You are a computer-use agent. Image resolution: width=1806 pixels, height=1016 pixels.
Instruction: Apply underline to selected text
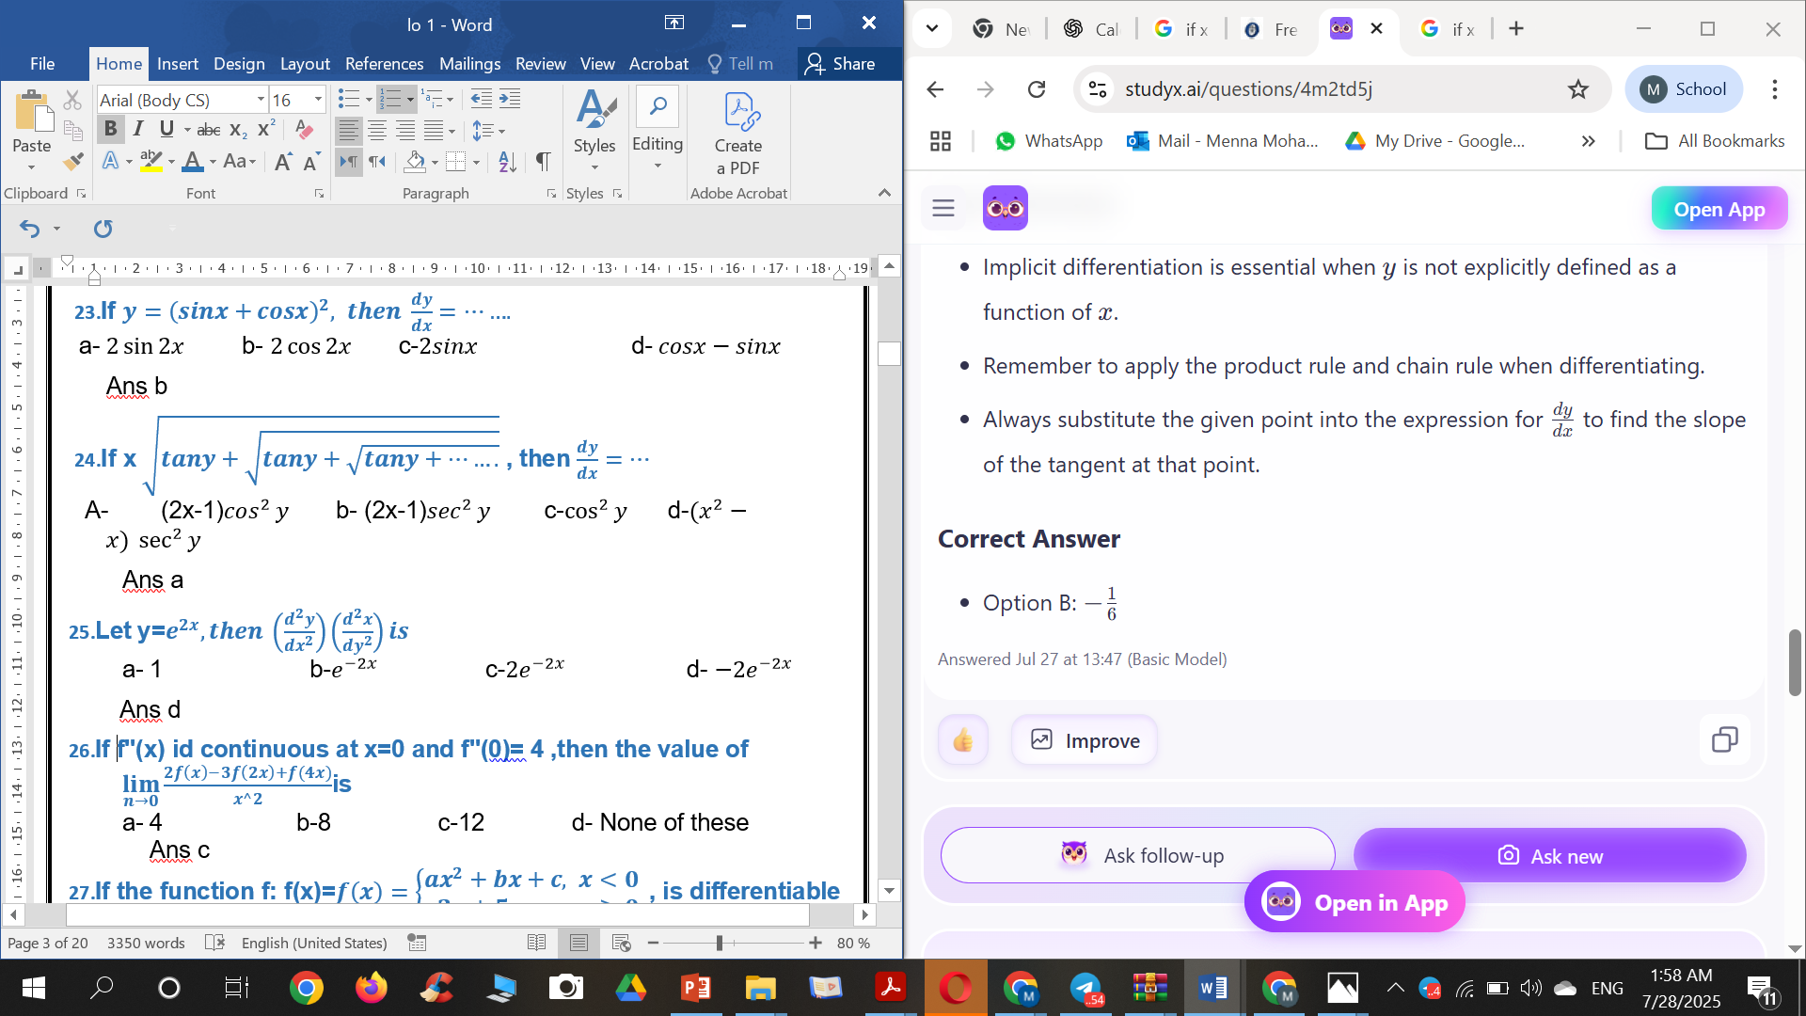click(166, 129)
